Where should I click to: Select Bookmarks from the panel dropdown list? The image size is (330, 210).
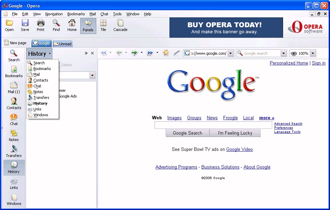pyautogui.click(x=42, y=69)
